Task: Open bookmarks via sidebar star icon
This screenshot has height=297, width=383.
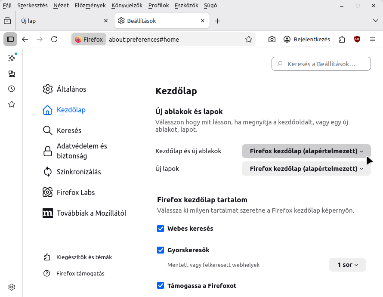Action: point(11,104)
